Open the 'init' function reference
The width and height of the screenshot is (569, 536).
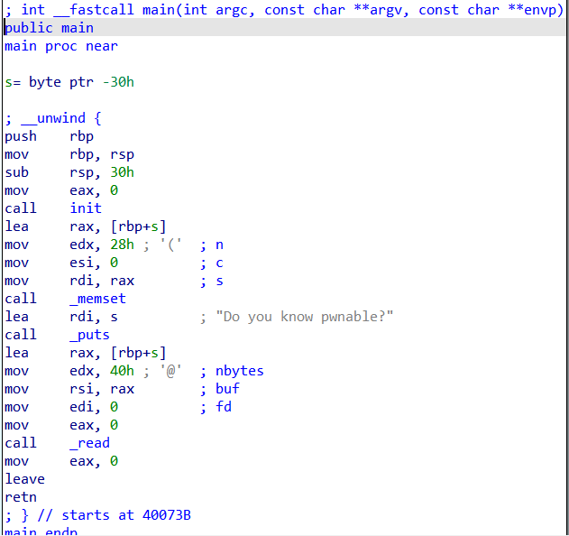point(86,208)
